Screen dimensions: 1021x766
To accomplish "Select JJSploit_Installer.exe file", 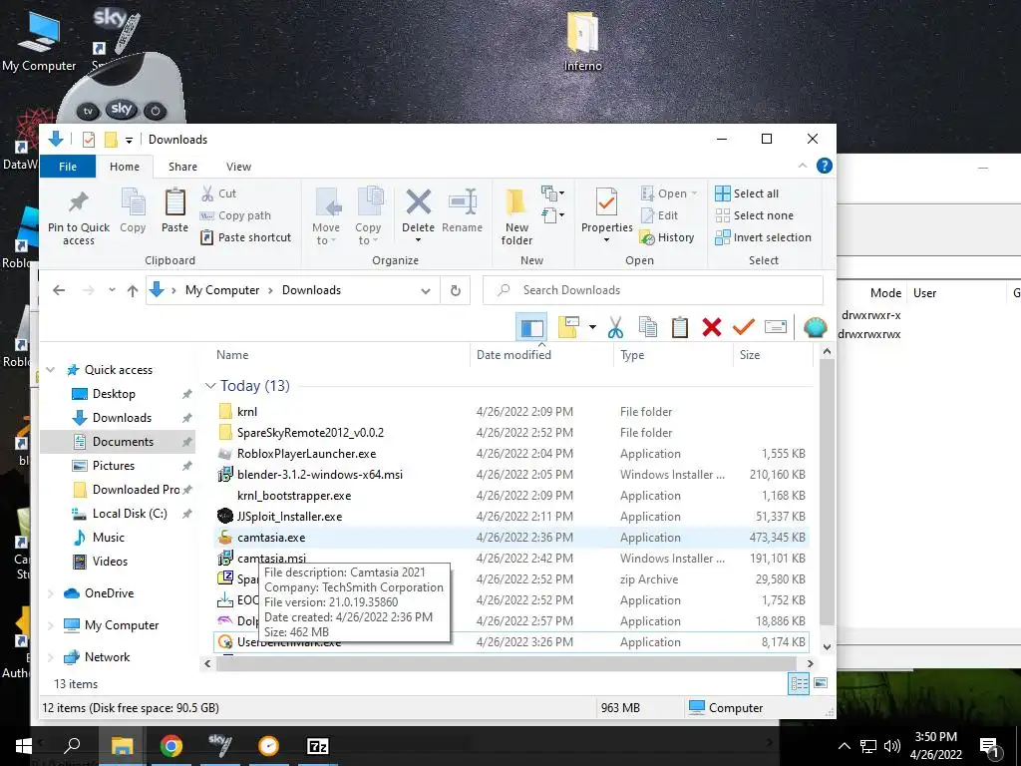I will tap(290, 517).
